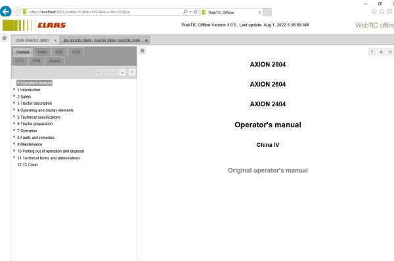Open the SPN tab
The image size is (394, 261).
[x=36, y=61]
